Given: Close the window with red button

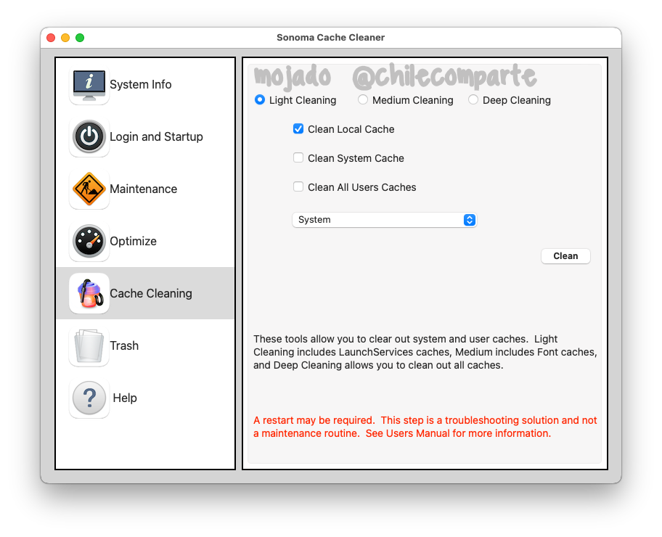Looking at the screenshot, I should pyautogui.click(x=51, y=38).
